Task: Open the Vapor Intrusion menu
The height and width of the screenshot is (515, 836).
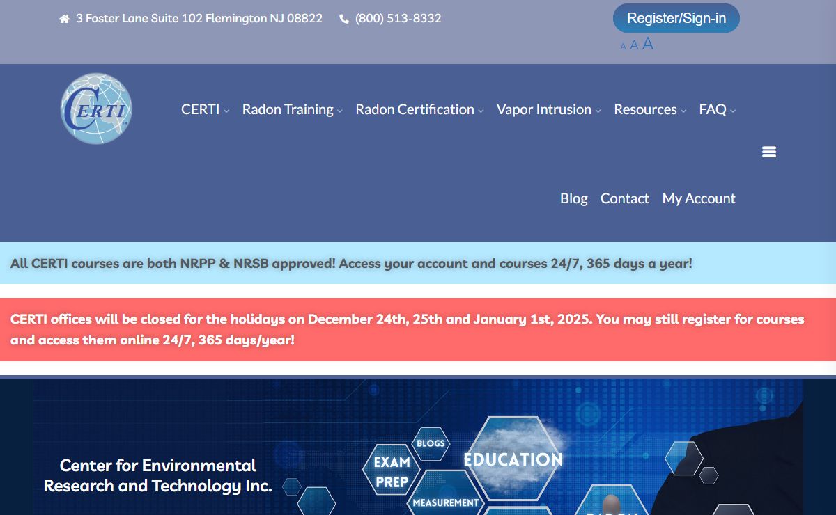Action: (x=544, y=109)
